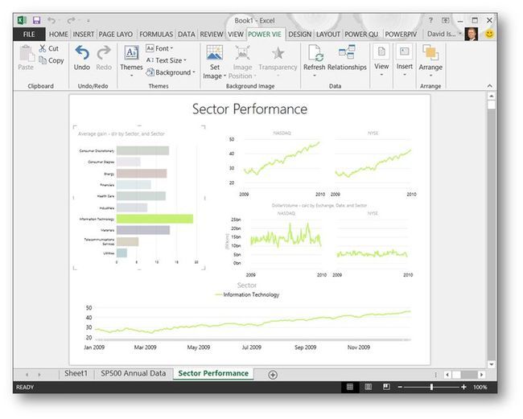Screen dimensions: 523x419
Task: Open the Font dropdown
Action: (x=160, y=48)
